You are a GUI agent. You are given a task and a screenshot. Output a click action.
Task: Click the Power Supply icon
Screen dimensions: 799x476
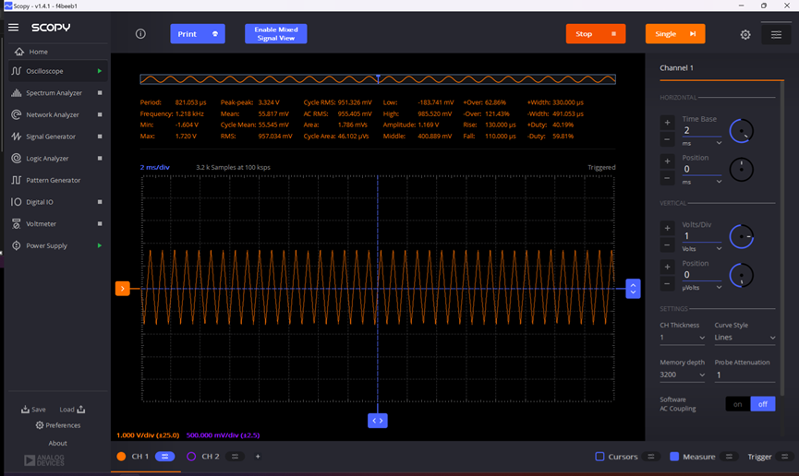tap(17, 246)
